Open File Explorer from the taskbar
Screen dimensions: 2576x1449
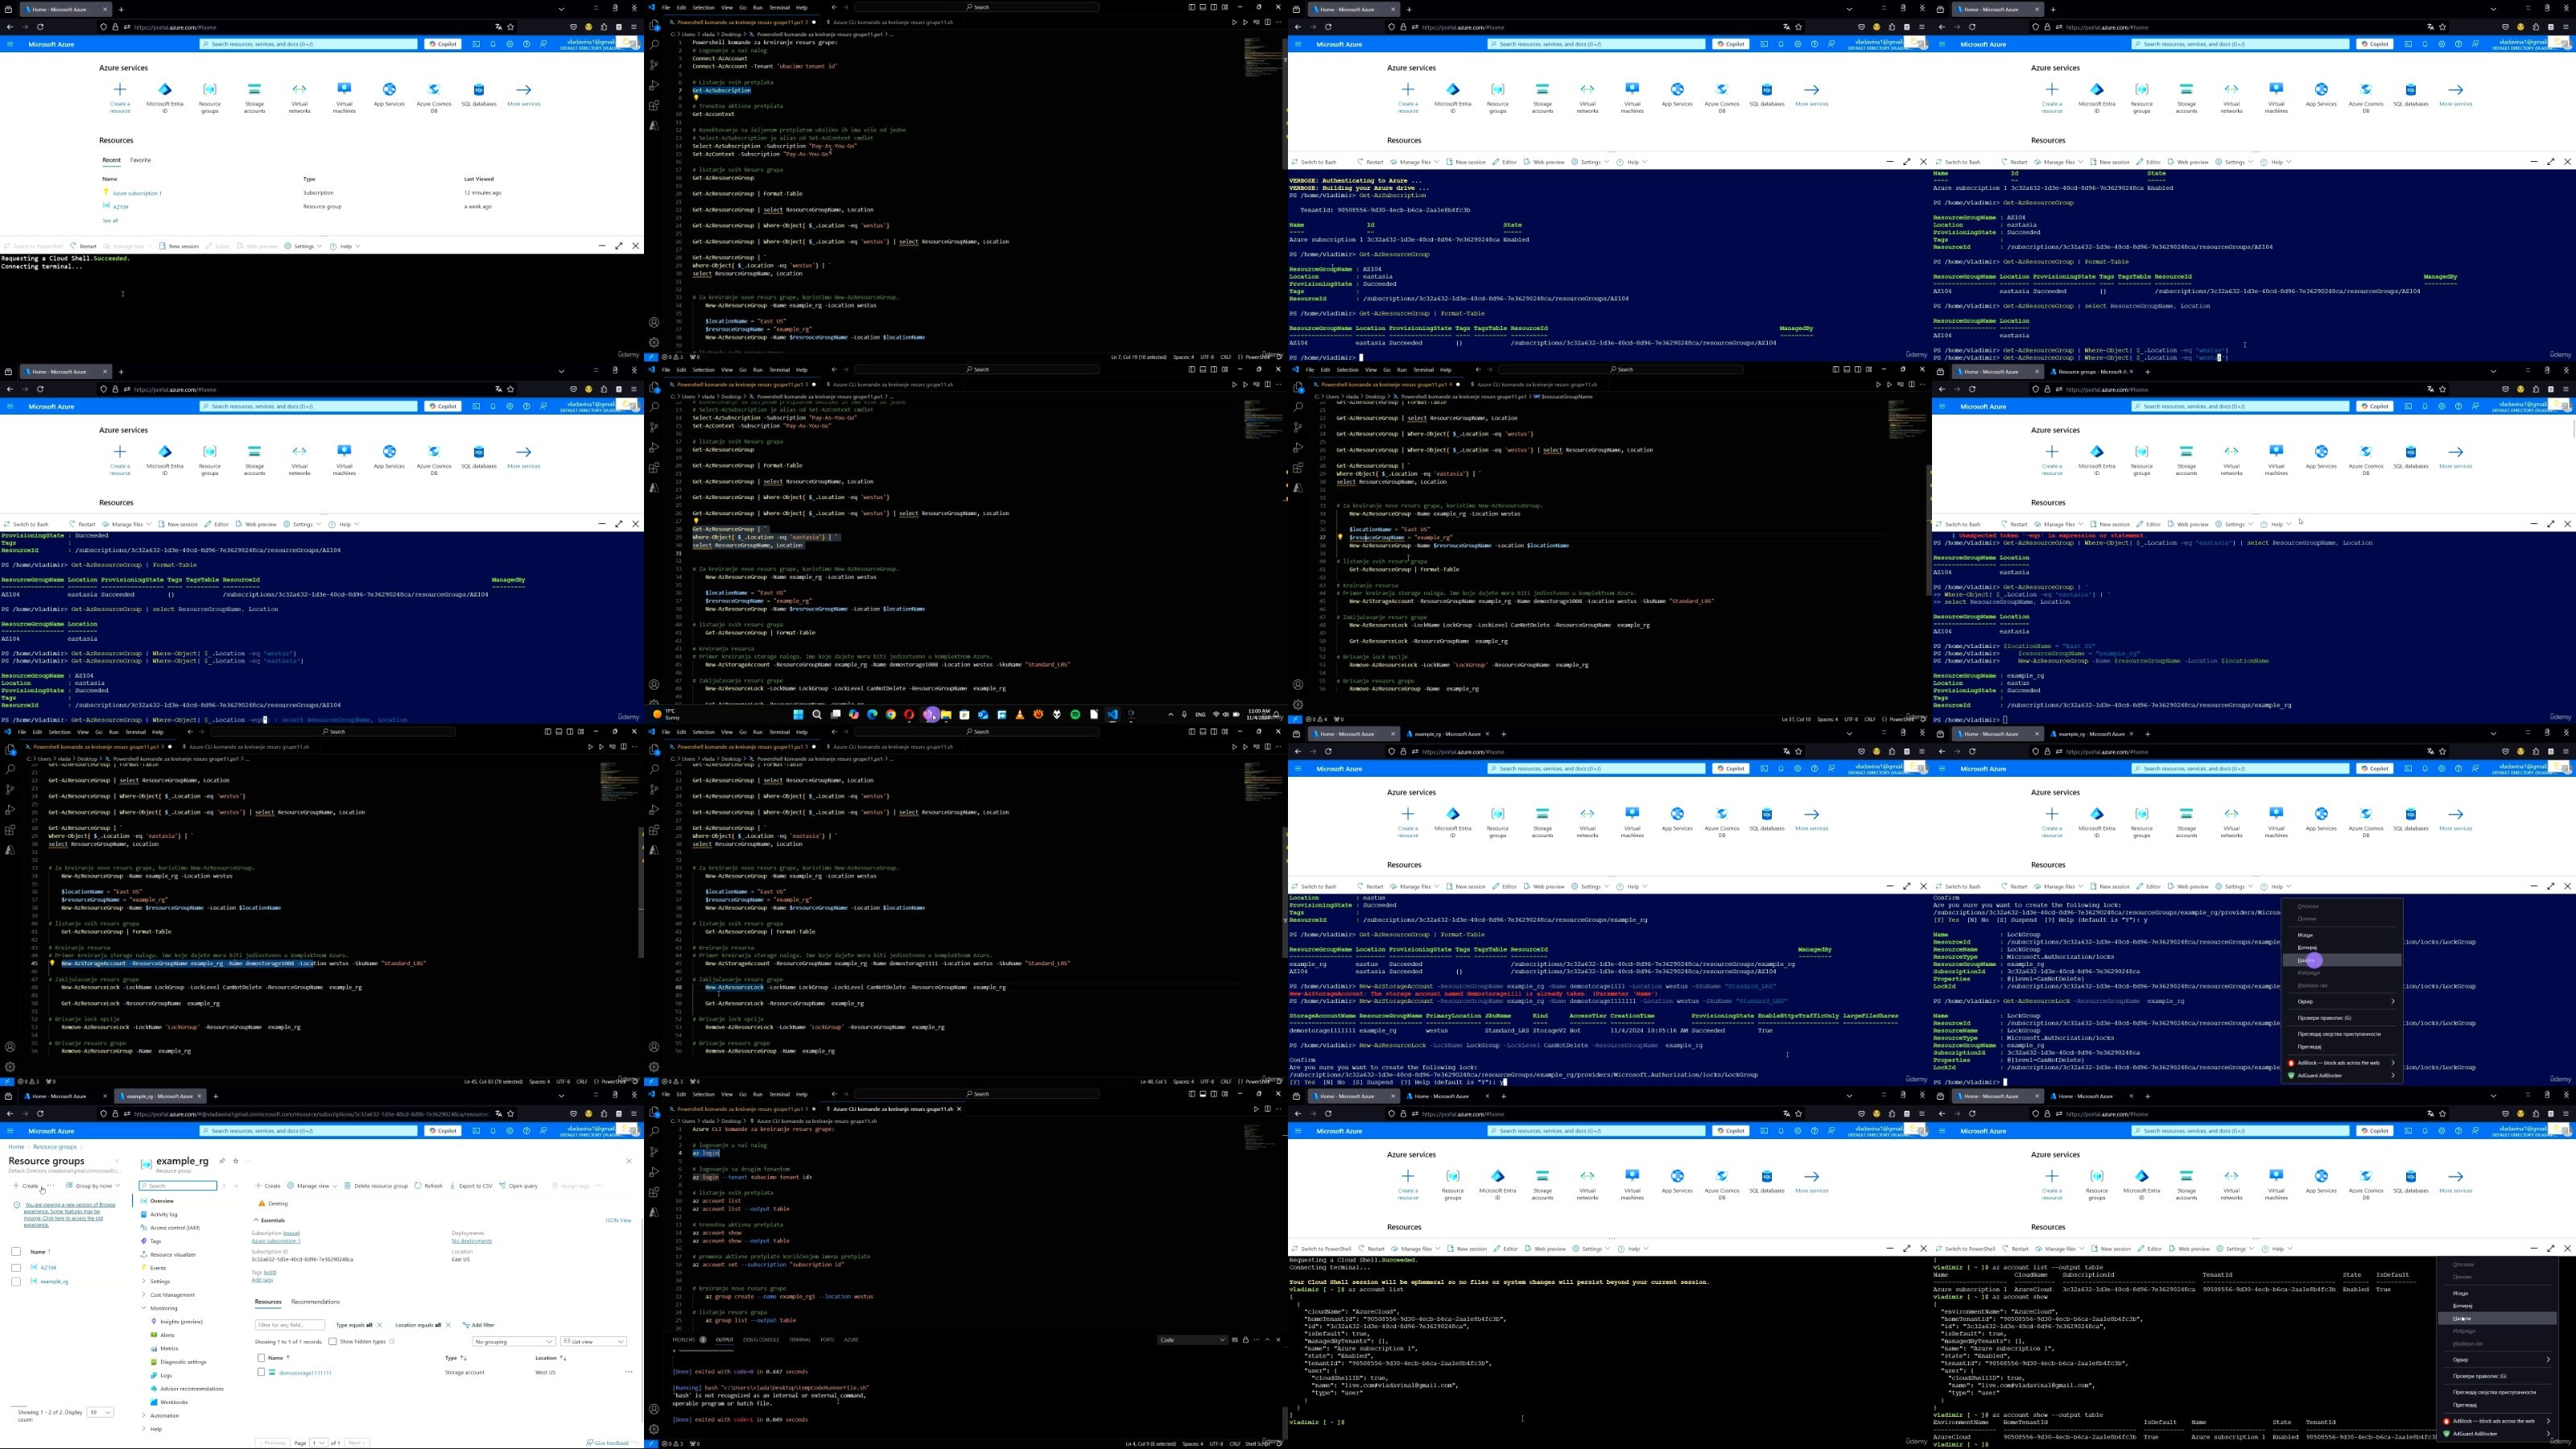coord(946,715)
